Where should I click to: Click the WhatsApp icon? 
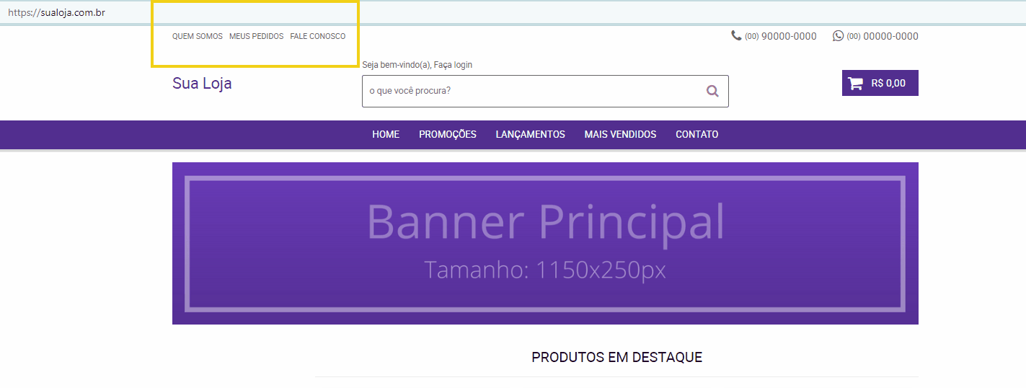pyautogui.click(x=838, y=35)
